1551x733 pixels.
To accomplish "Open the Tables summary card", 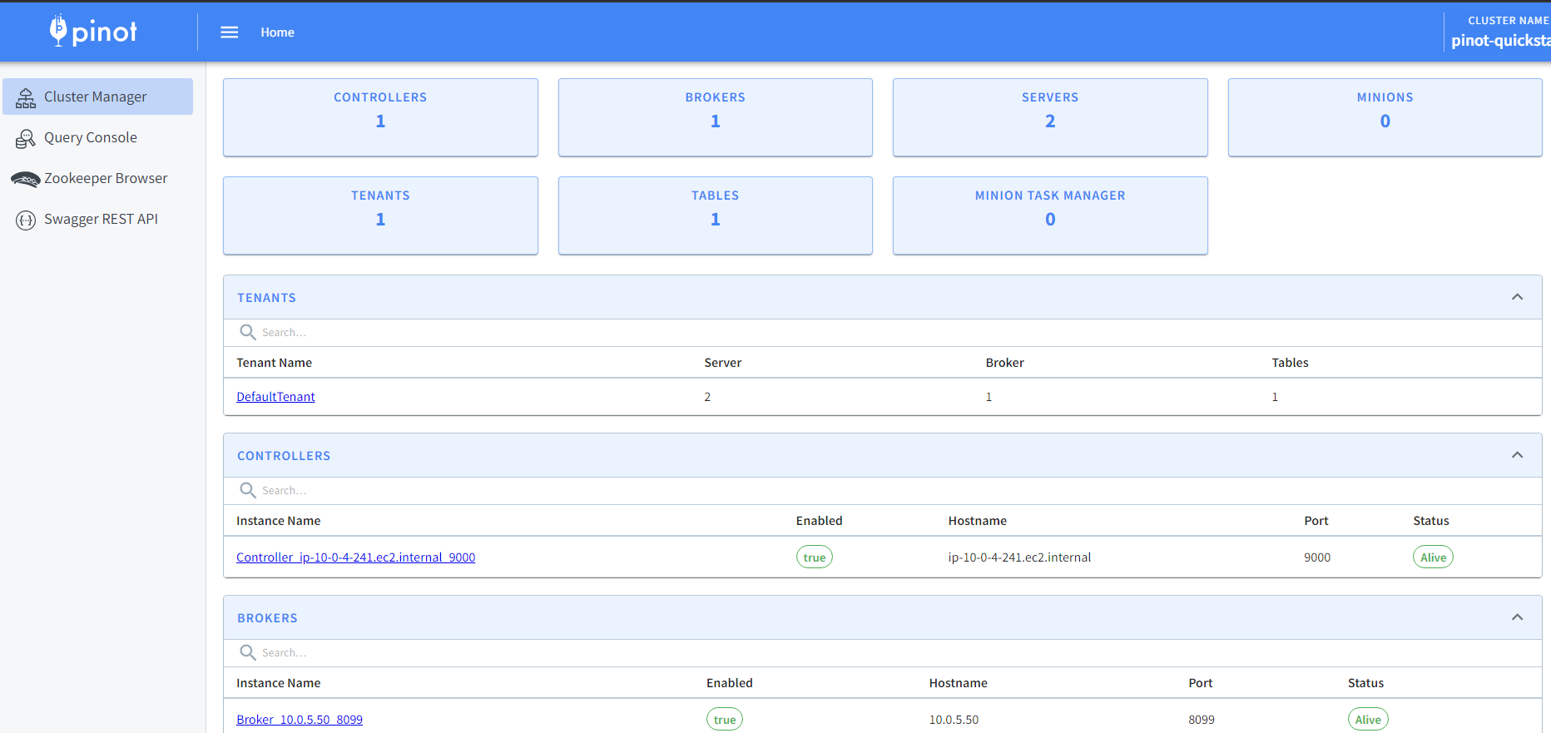I will (x=716, y=215).
